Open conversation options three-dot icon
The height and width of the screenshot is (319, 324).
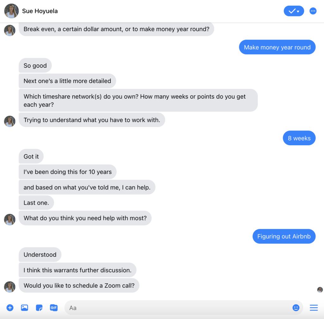(313, 11)
